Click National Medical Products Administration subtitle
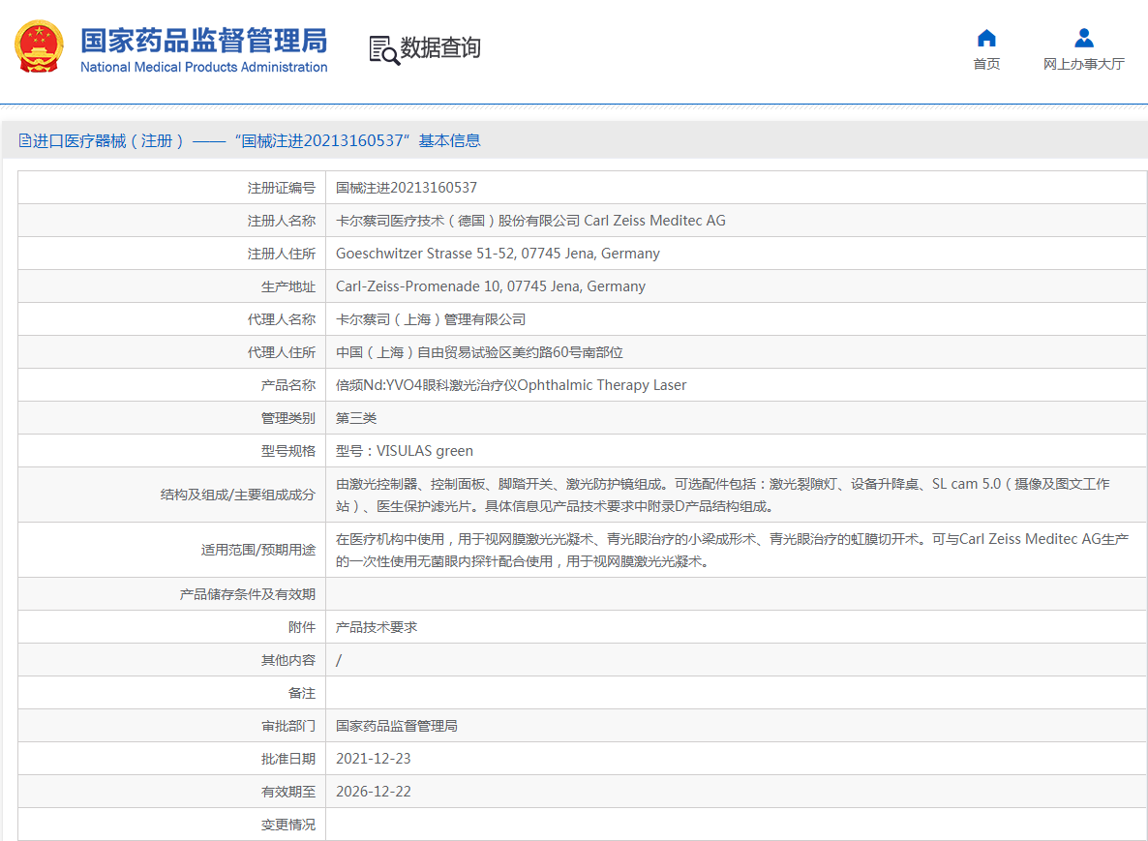 (203, 68)
